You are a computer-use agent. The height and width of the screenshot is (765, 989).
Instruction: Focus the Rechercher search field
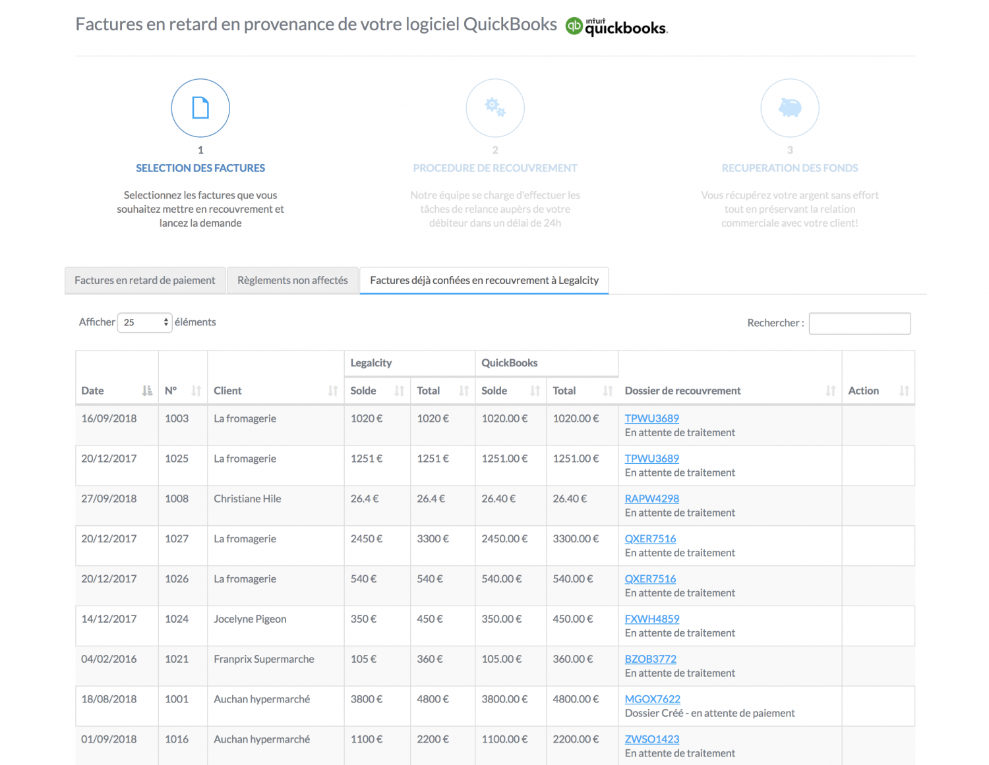coord(860,323)
